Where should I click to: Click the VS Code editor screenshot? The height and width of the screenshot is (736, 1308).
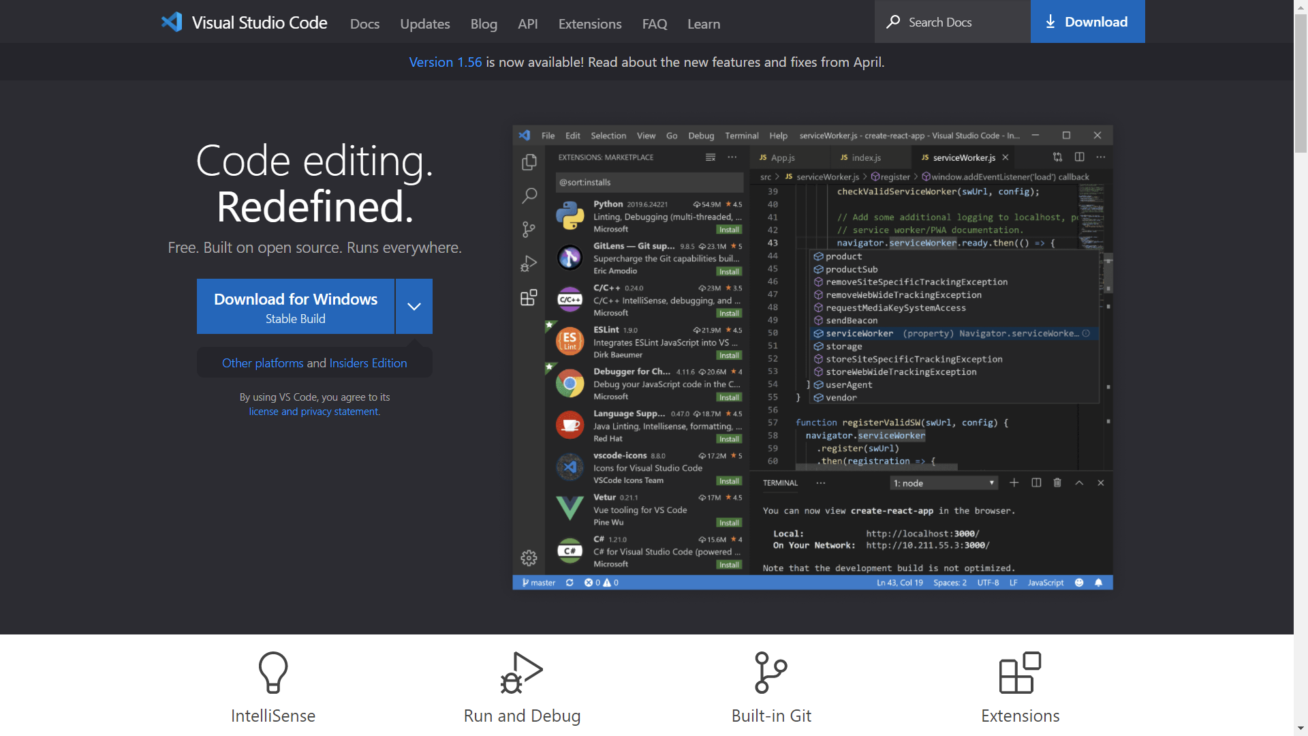(812, 357)
